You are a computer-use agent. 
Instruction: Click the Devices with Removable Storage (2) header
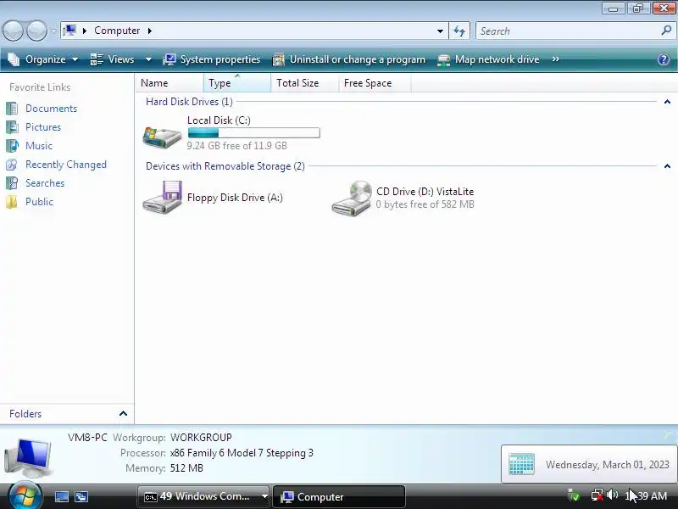(x=225, y=166)
